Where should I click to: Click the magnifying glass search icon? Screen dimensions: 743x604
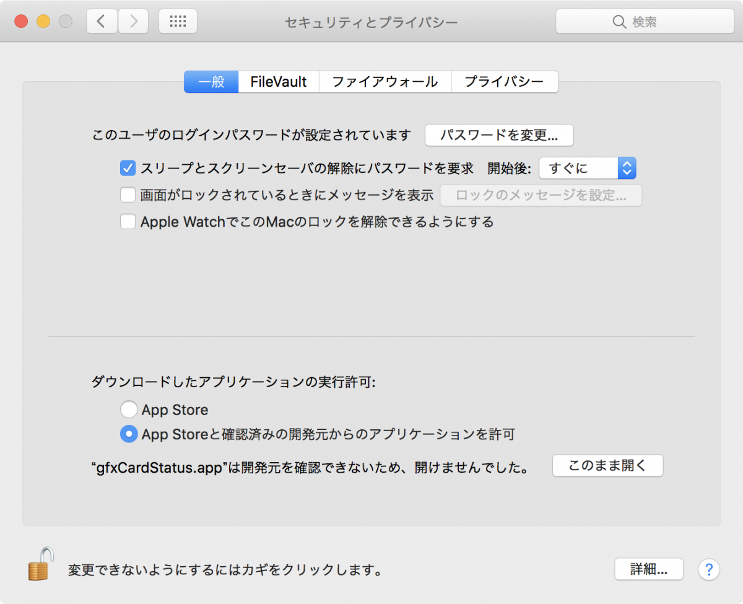pos(619,21)
